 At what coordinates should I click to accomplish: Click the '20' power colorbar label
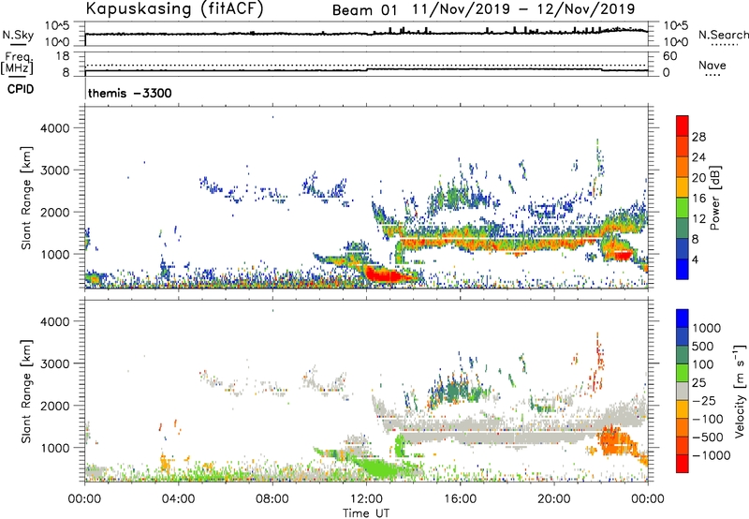tap(698, 178)
